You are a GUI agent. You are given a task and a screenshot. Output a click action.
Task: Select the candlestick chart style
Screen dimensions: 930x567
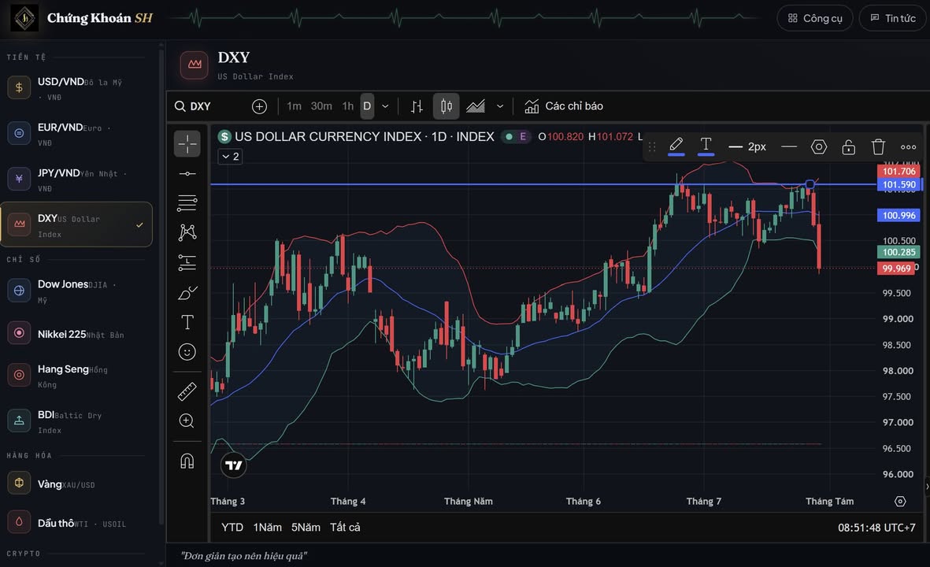click(446, 106)
